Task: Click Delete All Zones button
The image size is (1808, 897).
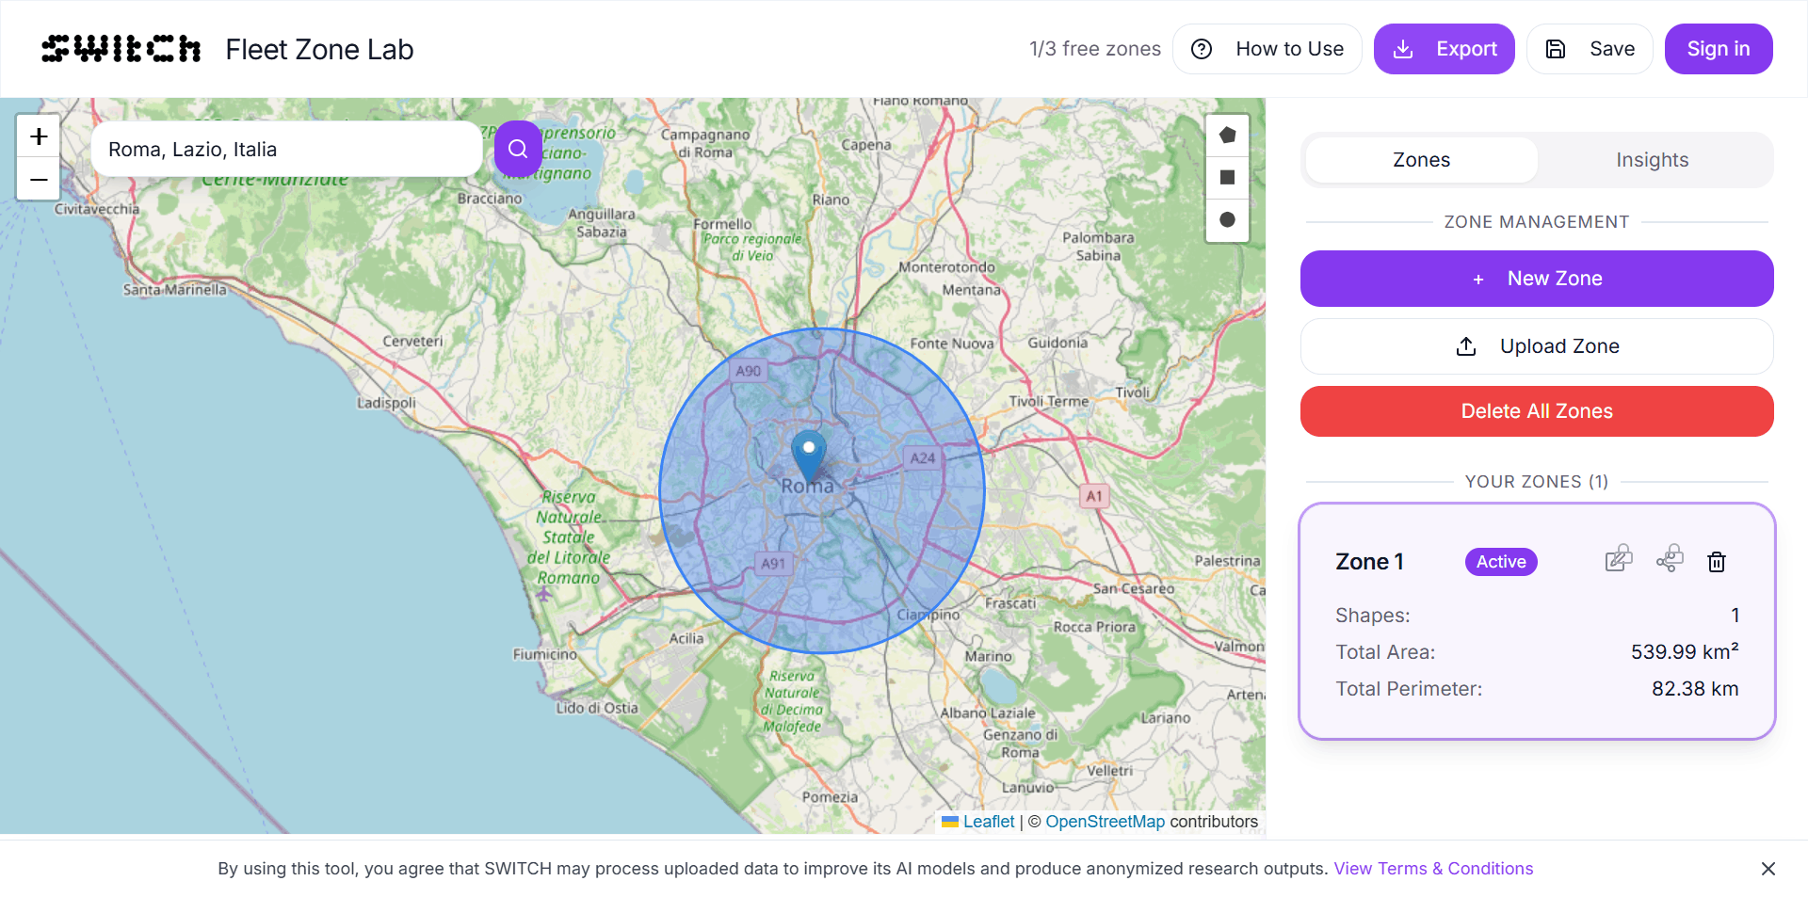Action: click(1537, 411)
